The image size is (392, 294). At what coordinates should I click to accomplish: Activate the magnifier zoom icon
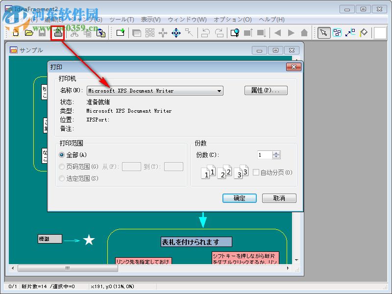[235, 33]
